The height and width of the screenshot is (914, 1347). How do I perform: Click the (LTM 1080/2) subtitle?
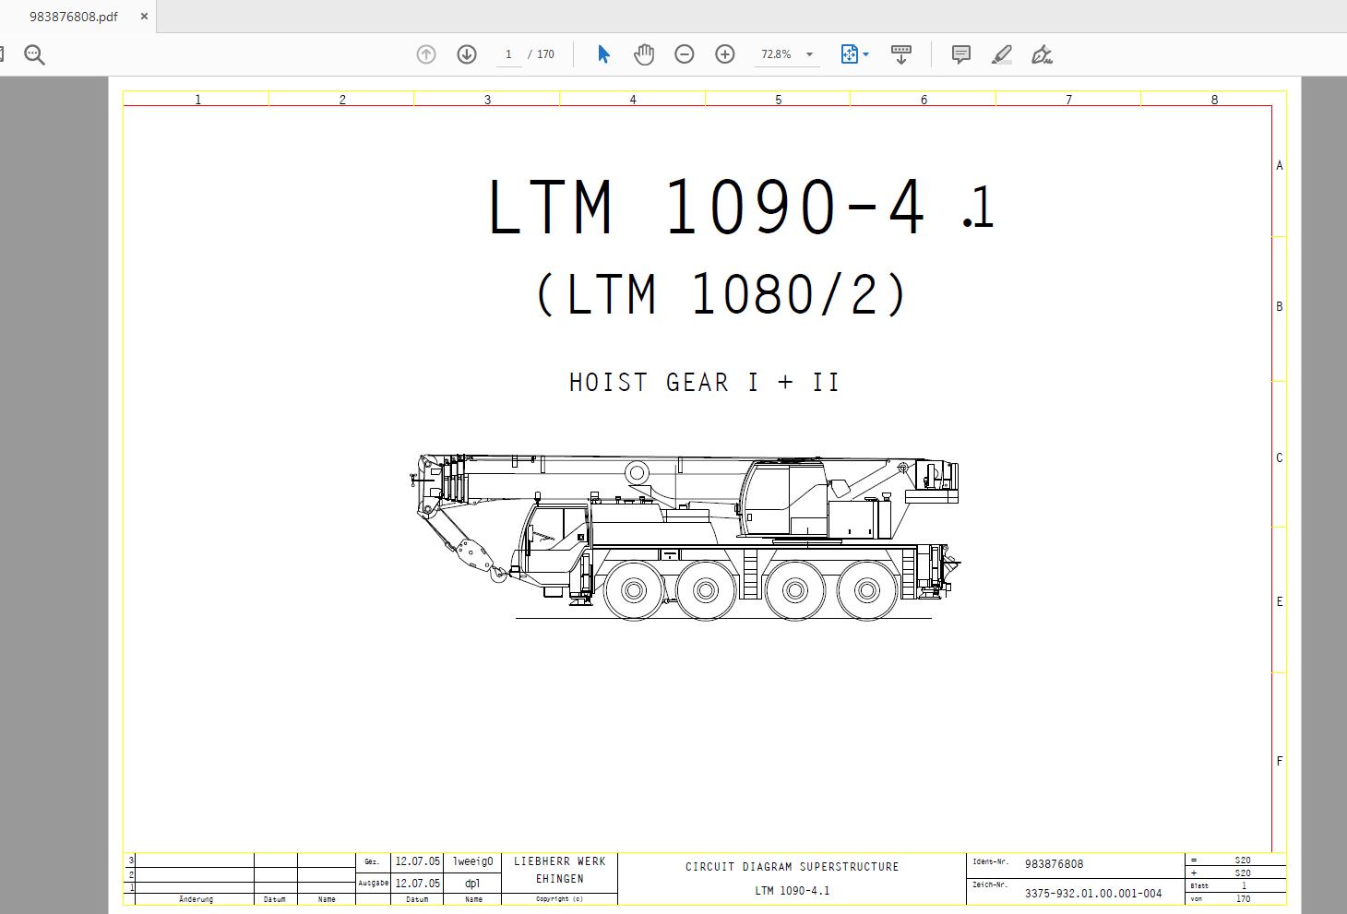tap(722, 295)
